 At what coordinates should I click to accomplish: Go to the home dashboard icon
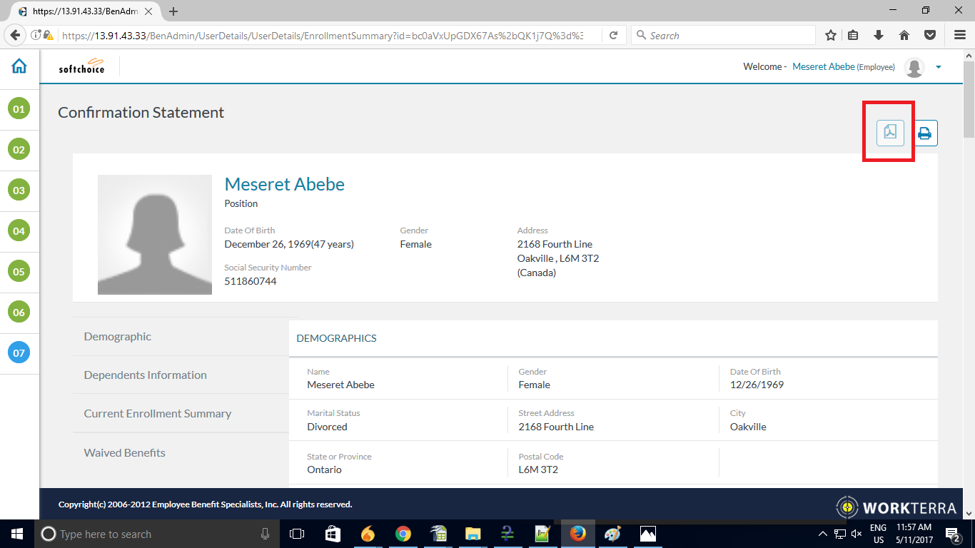(19, 66)
